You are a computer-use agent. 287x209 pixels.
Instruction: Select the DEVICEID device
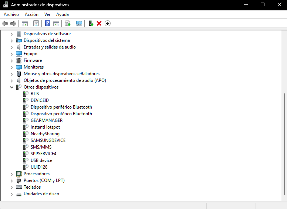40,100
